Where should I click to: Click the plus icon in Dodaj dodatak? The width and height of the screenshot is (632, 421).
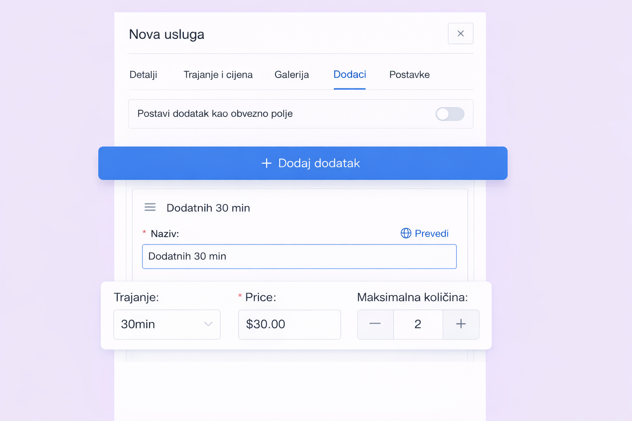point(267,163)
